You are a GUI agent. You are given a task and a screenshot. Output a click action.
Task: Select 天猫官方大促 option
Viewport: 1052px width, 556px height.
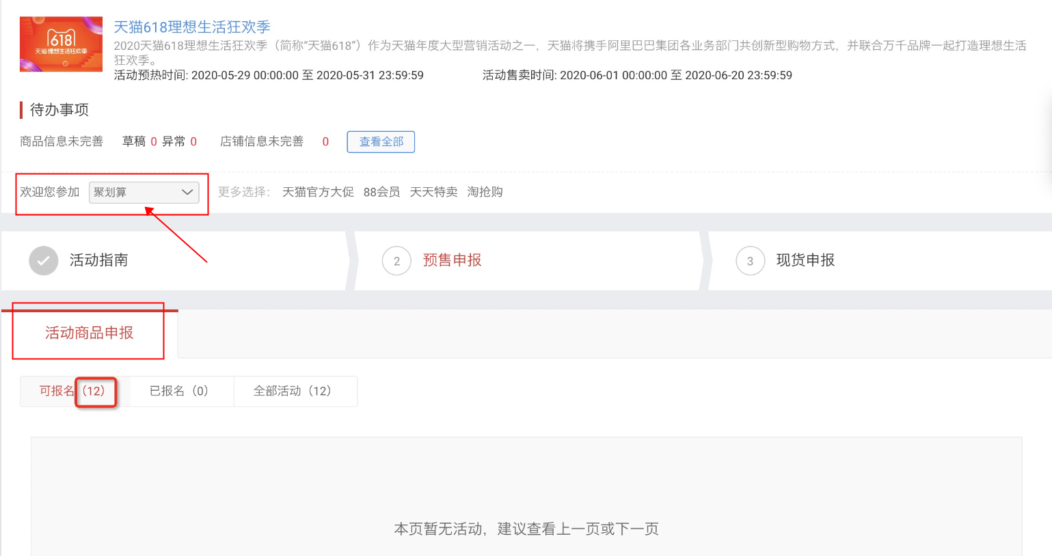[x=318, y=192]
